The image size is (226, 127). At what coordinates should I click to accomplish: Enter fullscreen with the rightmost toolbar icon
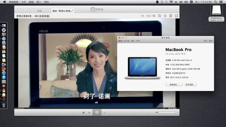point(177,16)
